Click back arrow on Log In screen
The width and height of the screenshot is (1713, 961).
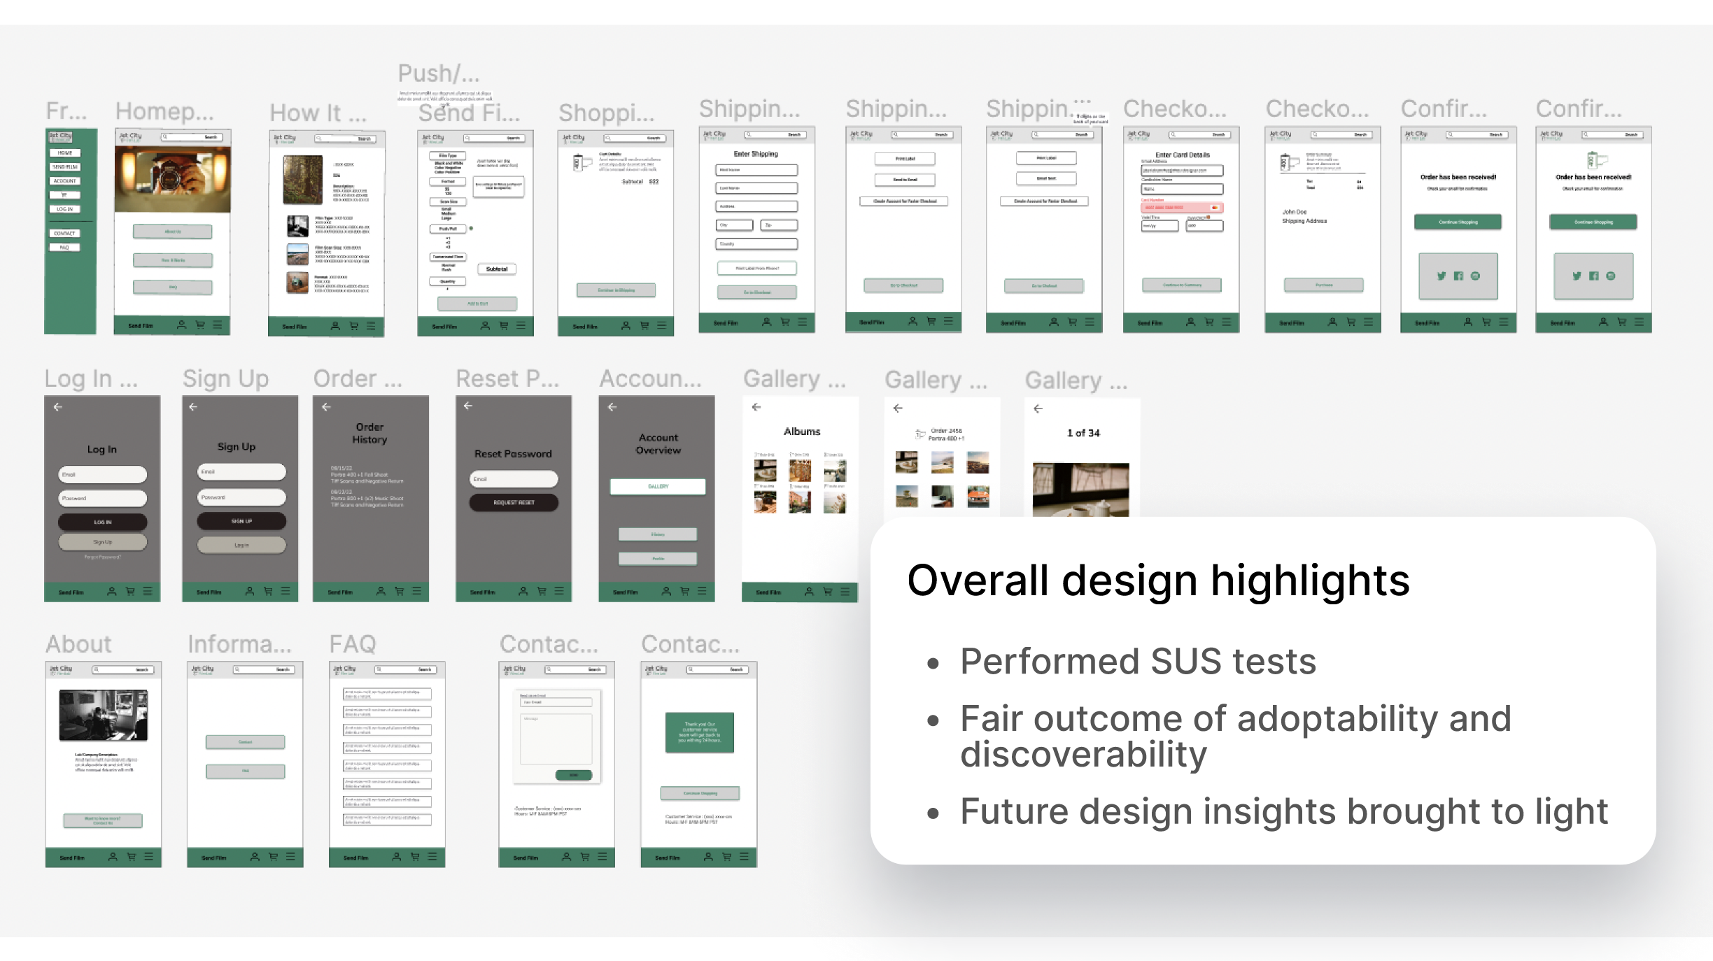click(x=58, y=407)
